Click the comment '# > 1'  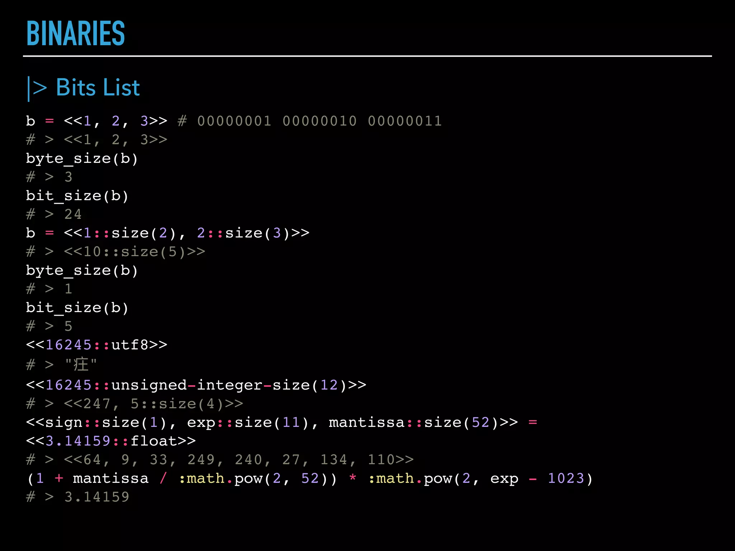[50, 289]
